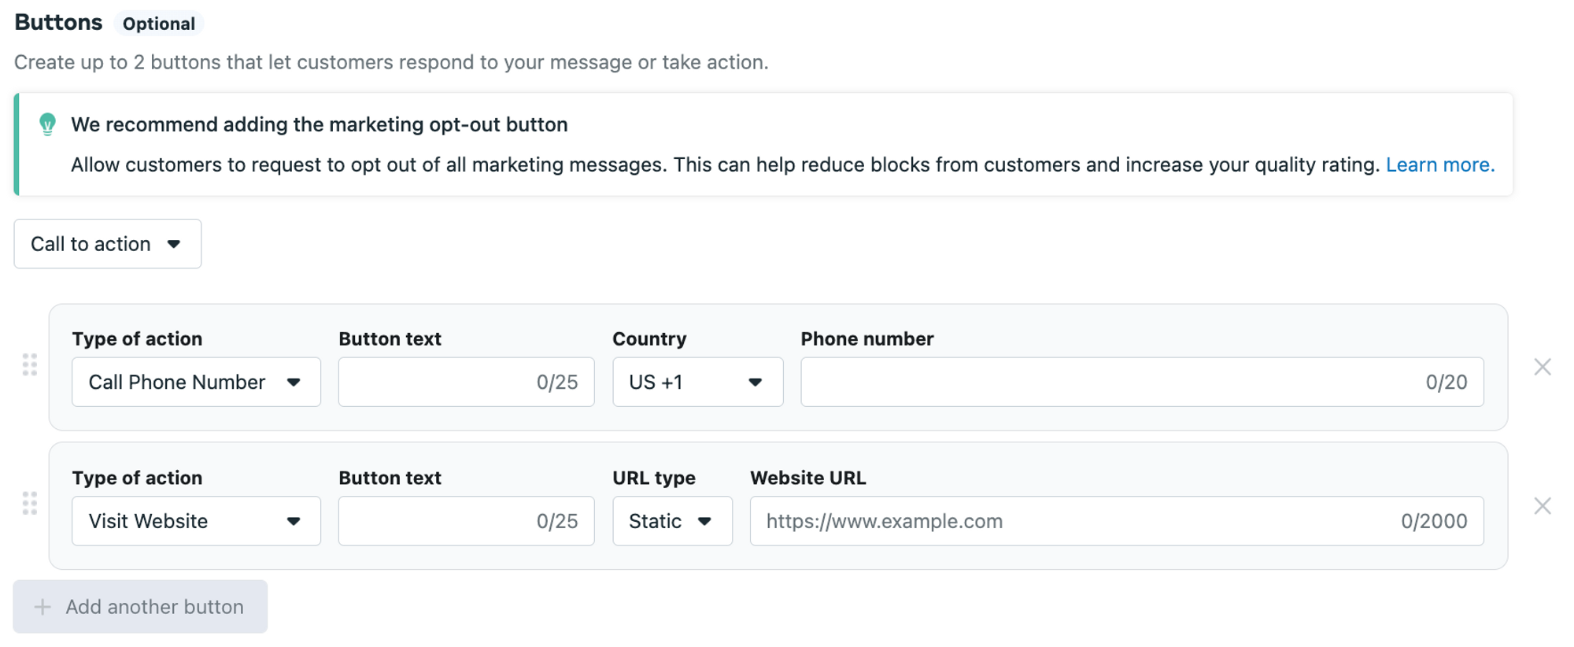Click the lightbulb tip icon
The width and height of the screenshot is (1574, 647).
pyautogui.click(x=47, y=124)
